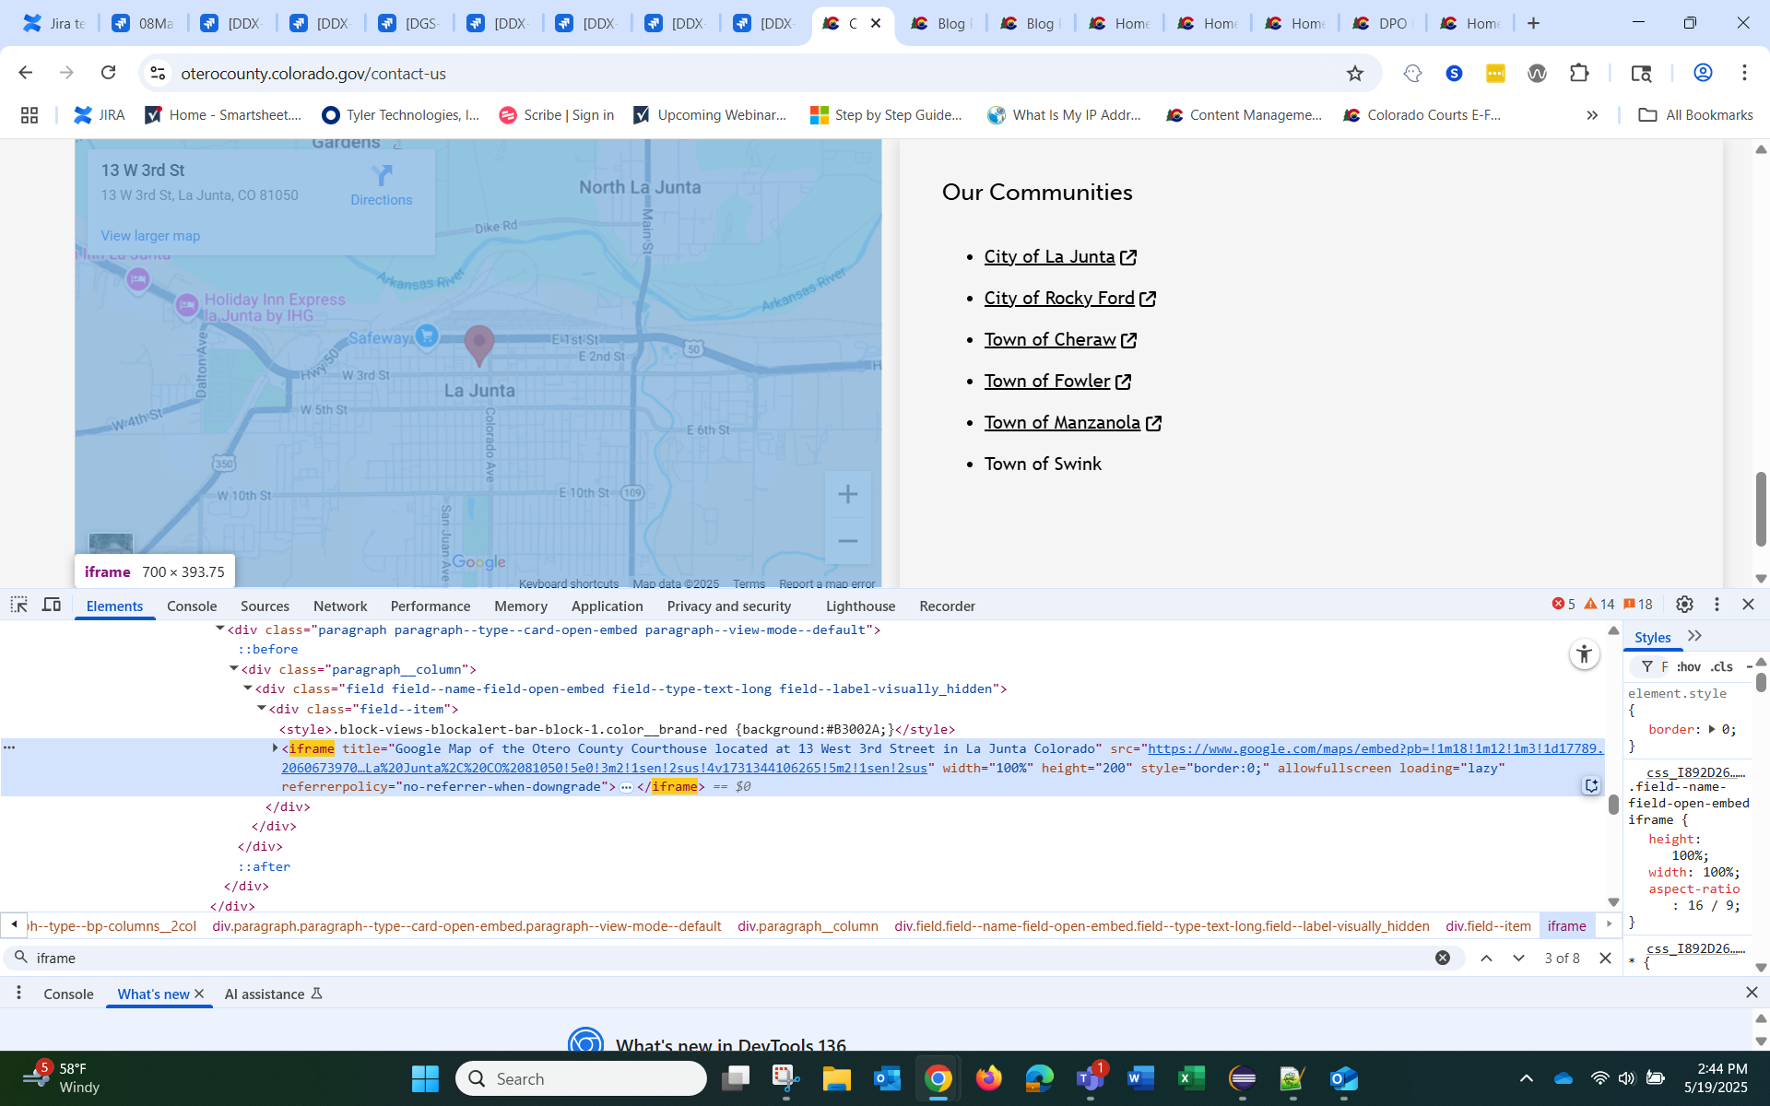Click the iframe breadcrumb at the end of path

pyautogui.click(x=1566, y=925)
